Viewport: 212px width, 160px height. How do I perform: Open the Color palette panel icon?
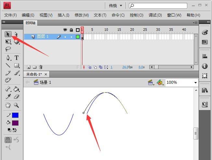click(205, 32)
